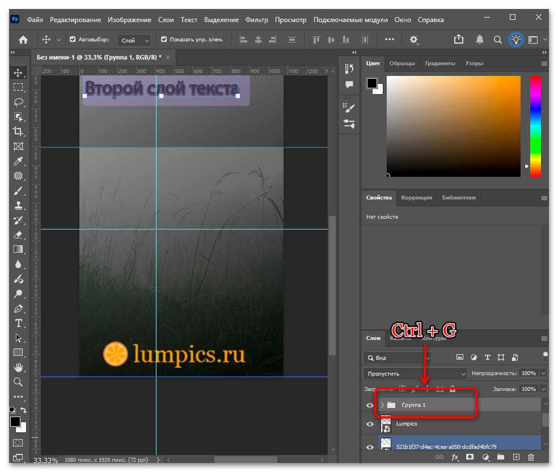Open the Вид layer filter dropdown

pos(398,358)
